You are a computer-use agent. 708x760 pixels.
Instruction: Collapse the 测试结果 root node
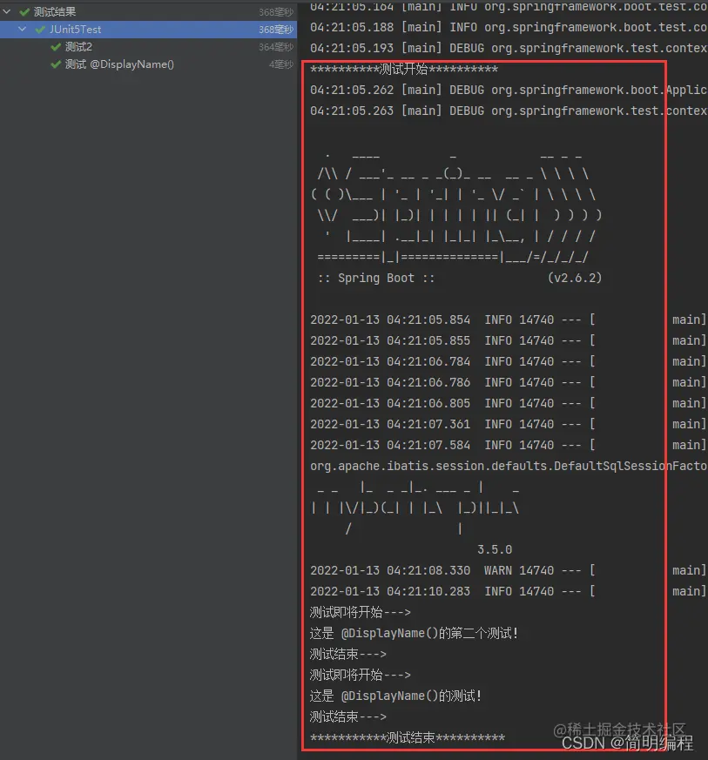click(7, 11)
